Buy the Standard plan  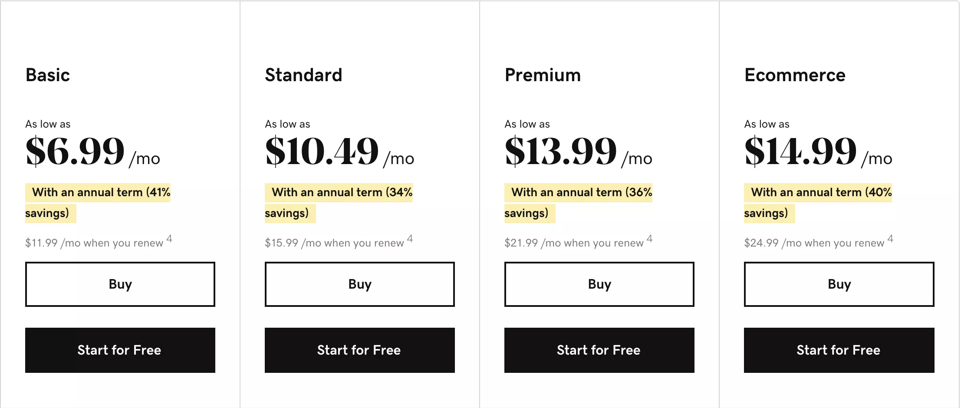[360, 284]
